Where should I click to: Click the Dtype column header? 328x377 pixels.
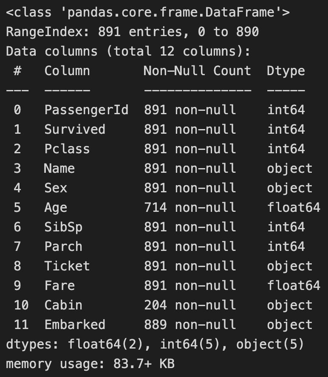click(286, 71)
